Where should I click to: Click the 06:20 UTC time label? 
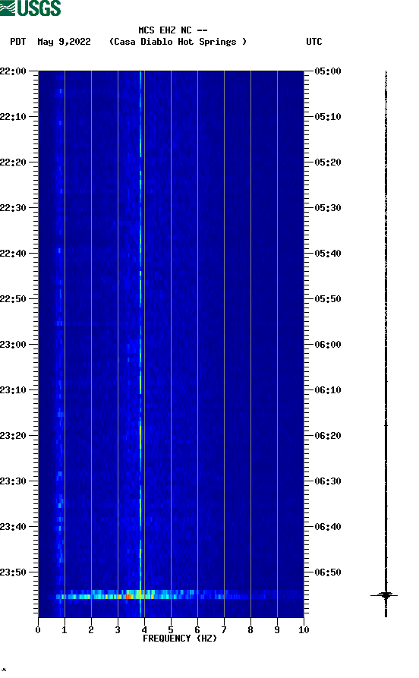point(328,436)
